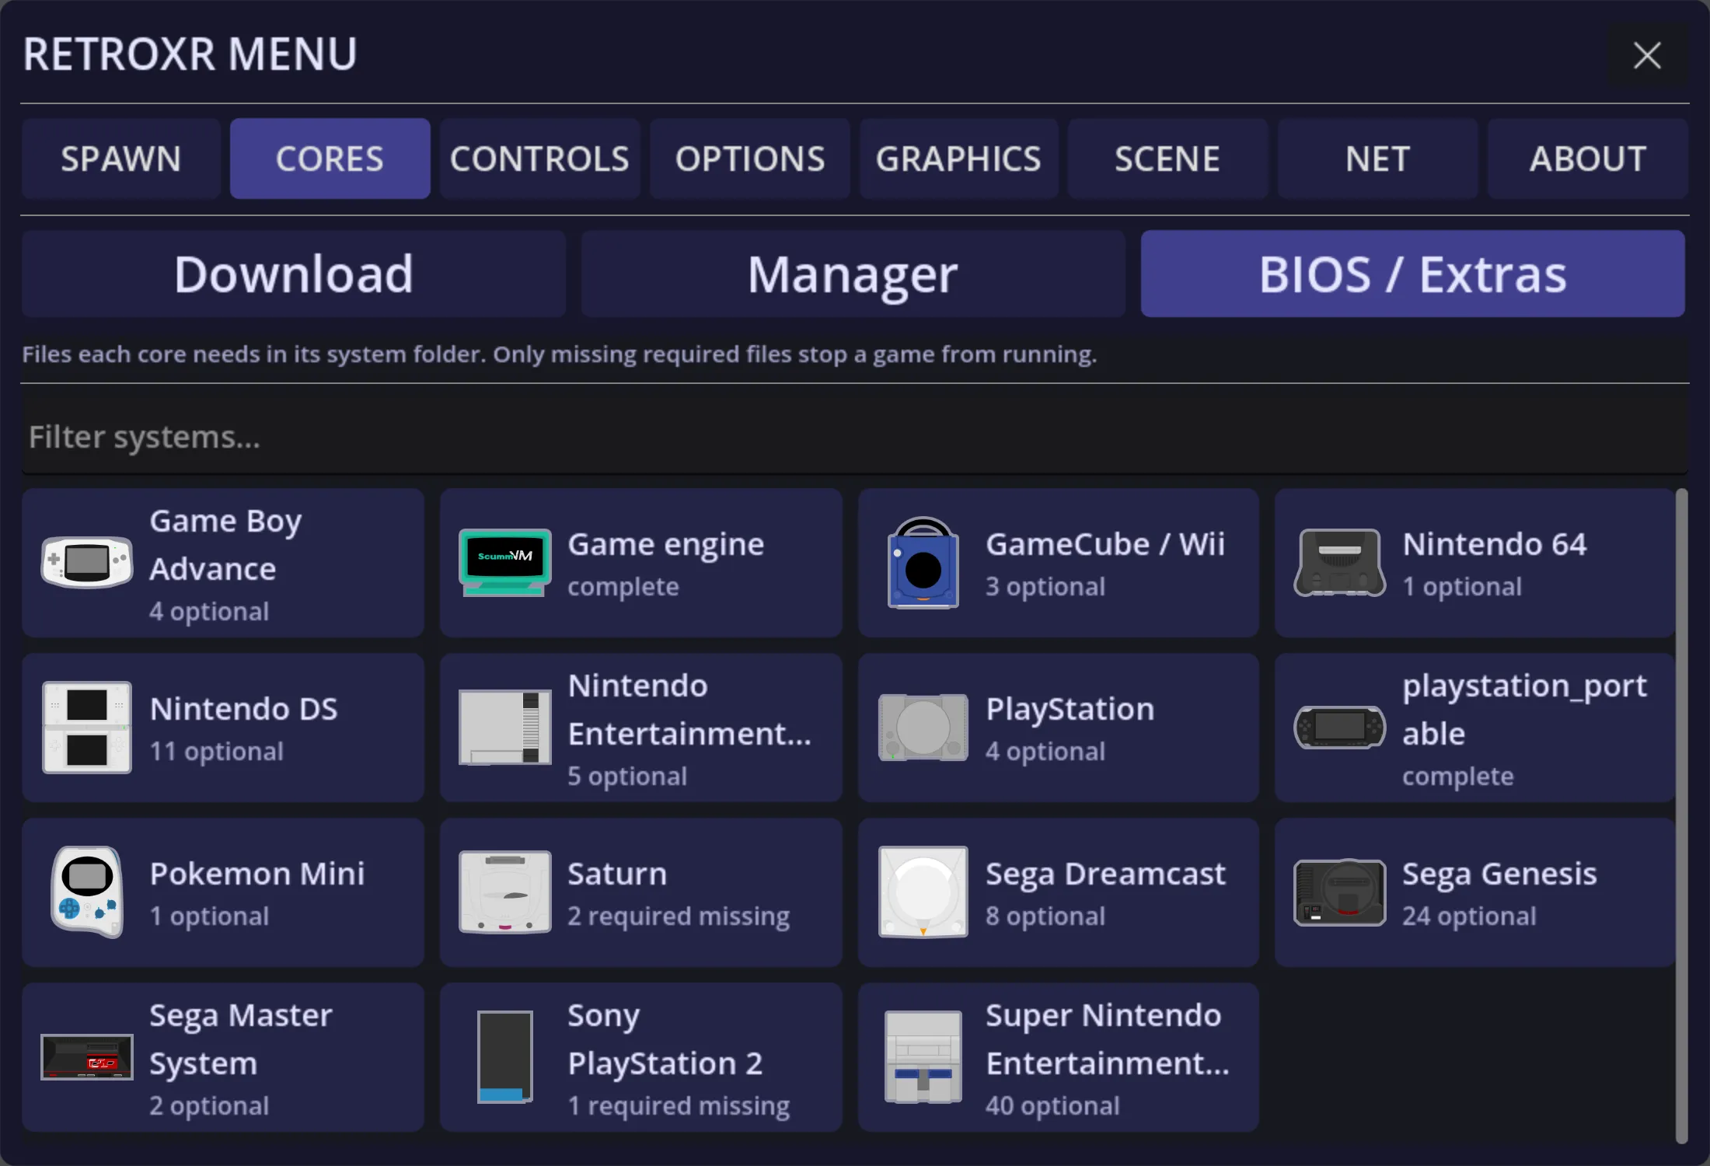Click Saturn '2 required missing' status
This screenshot has width=1710, height=1166.
pyautogui.click(x=678, y=916)
